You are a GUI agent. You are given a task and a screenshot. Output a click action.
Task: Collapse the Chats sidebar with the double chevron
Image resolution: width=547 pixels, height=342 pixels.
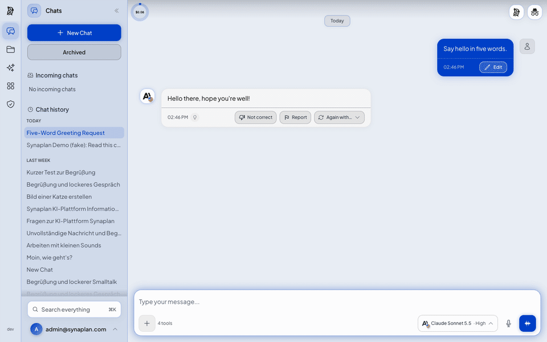[116, 11]
